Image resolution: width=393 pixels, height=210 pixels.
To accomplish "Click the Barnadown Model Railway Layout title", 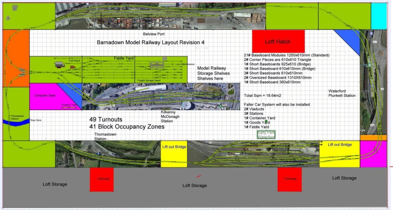I will tap(151, 42).
